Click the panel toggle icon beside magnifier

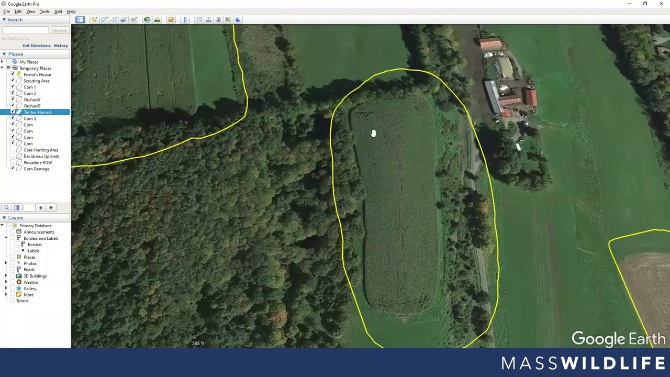17,208
